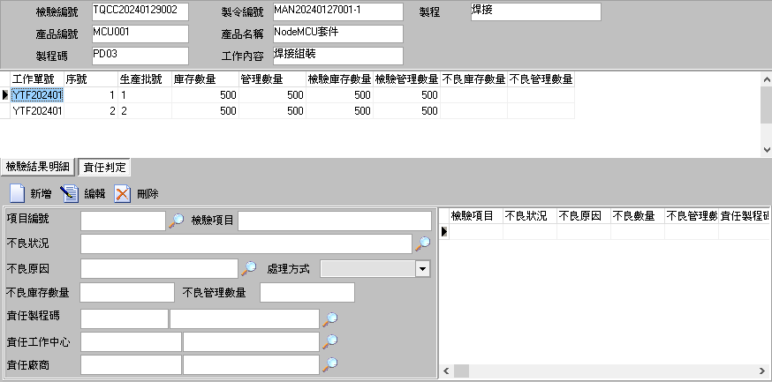The image size is (772, 382).
Task: Click the 刪除 (delete) toolbar icon
Action: point(123,194)
